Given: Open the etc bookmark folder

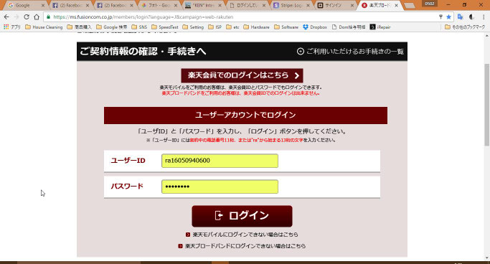Looking at the screenshot, I should coord(232,27).
